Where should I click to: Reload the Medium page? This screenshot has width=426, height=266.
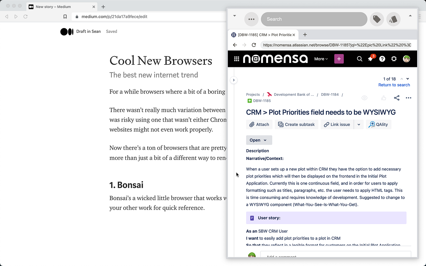click(x=26, y=16)
